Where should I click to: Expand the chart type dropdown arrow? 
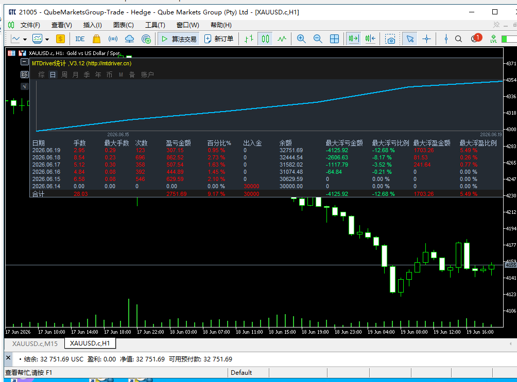coord(25,39)
